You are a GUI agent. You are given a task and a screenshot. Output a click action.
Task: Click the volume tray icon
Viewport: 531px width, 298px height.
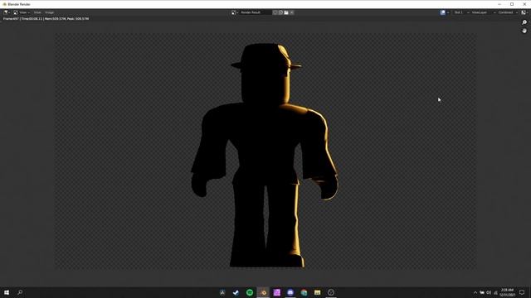[x=489, y=292]
